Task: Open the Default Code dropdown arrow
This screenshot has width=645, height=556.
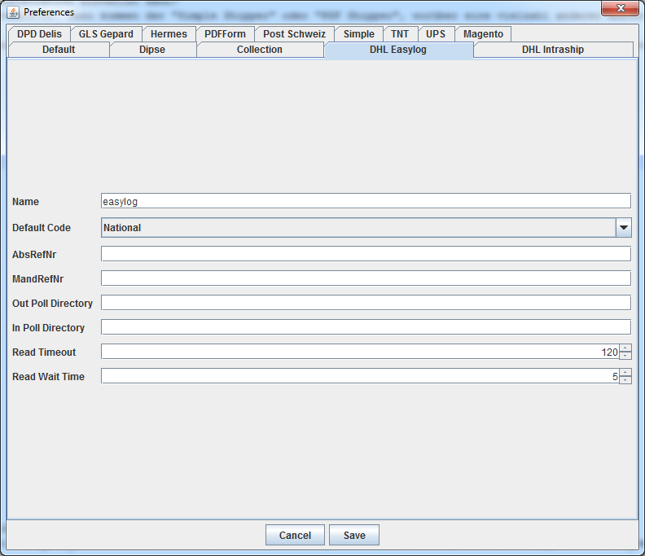Action: [x=624, y=227]
